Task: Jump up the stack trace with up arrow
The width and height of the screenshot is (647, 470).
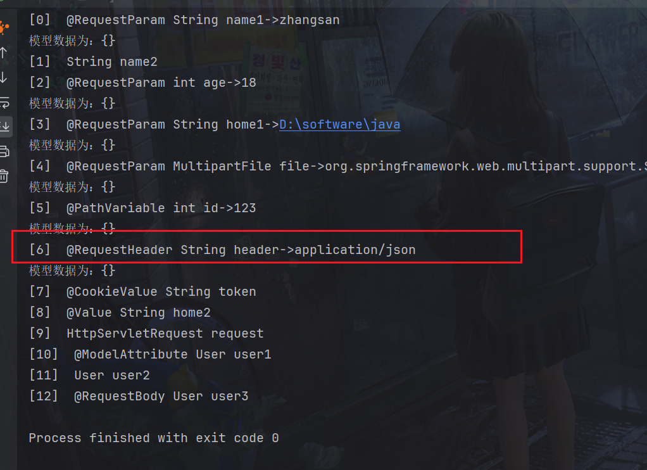Action: click(4, 52)
